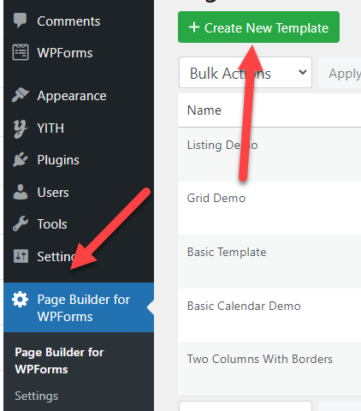Sort templates by the Name column header

pyautogui.click(x=204, y=110)
